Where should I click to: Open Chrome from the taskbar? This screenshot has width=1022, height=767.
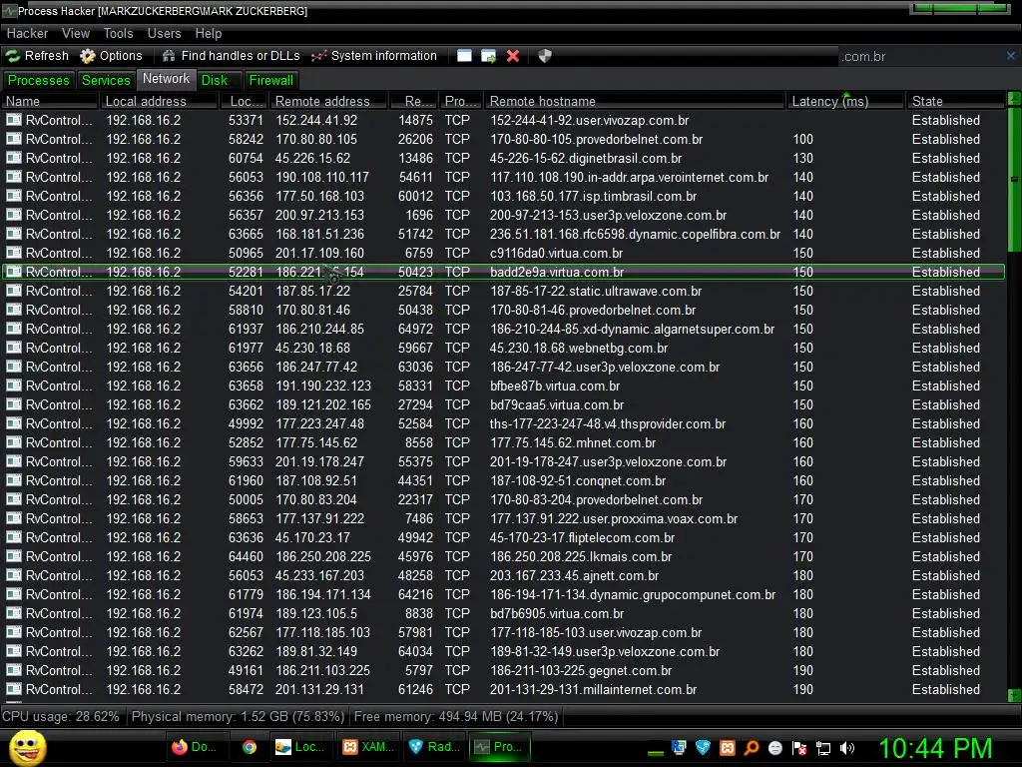point(249,747)
